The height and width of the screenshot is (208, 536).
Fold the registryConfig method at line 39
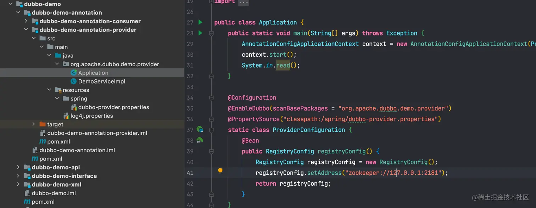click(x=211, y=151)
